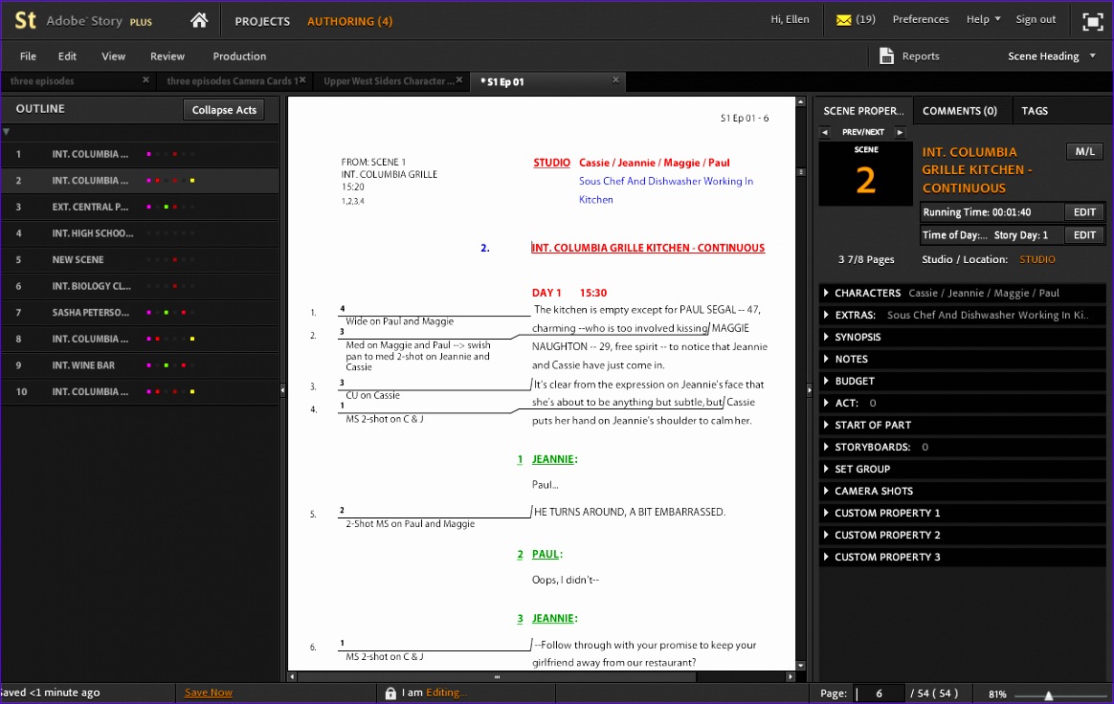Viewport: 1114px width, 704px height.
Task: Click the lock icon beside I am Editing
Action: tap(391, 692)
